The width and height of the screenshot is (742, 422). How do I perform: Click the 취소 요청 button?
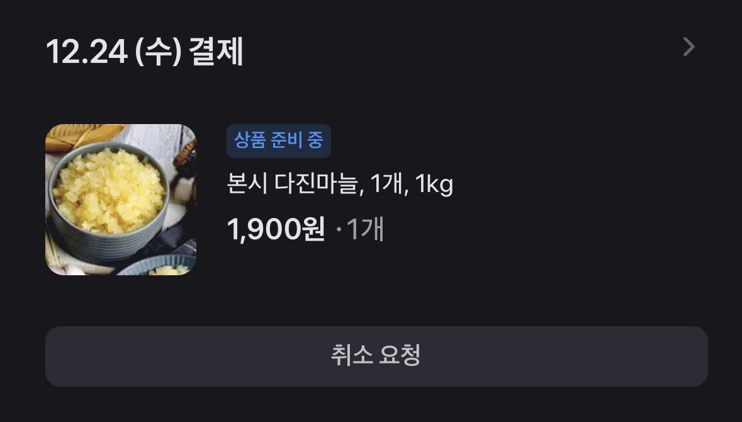(x=376, y=356)
